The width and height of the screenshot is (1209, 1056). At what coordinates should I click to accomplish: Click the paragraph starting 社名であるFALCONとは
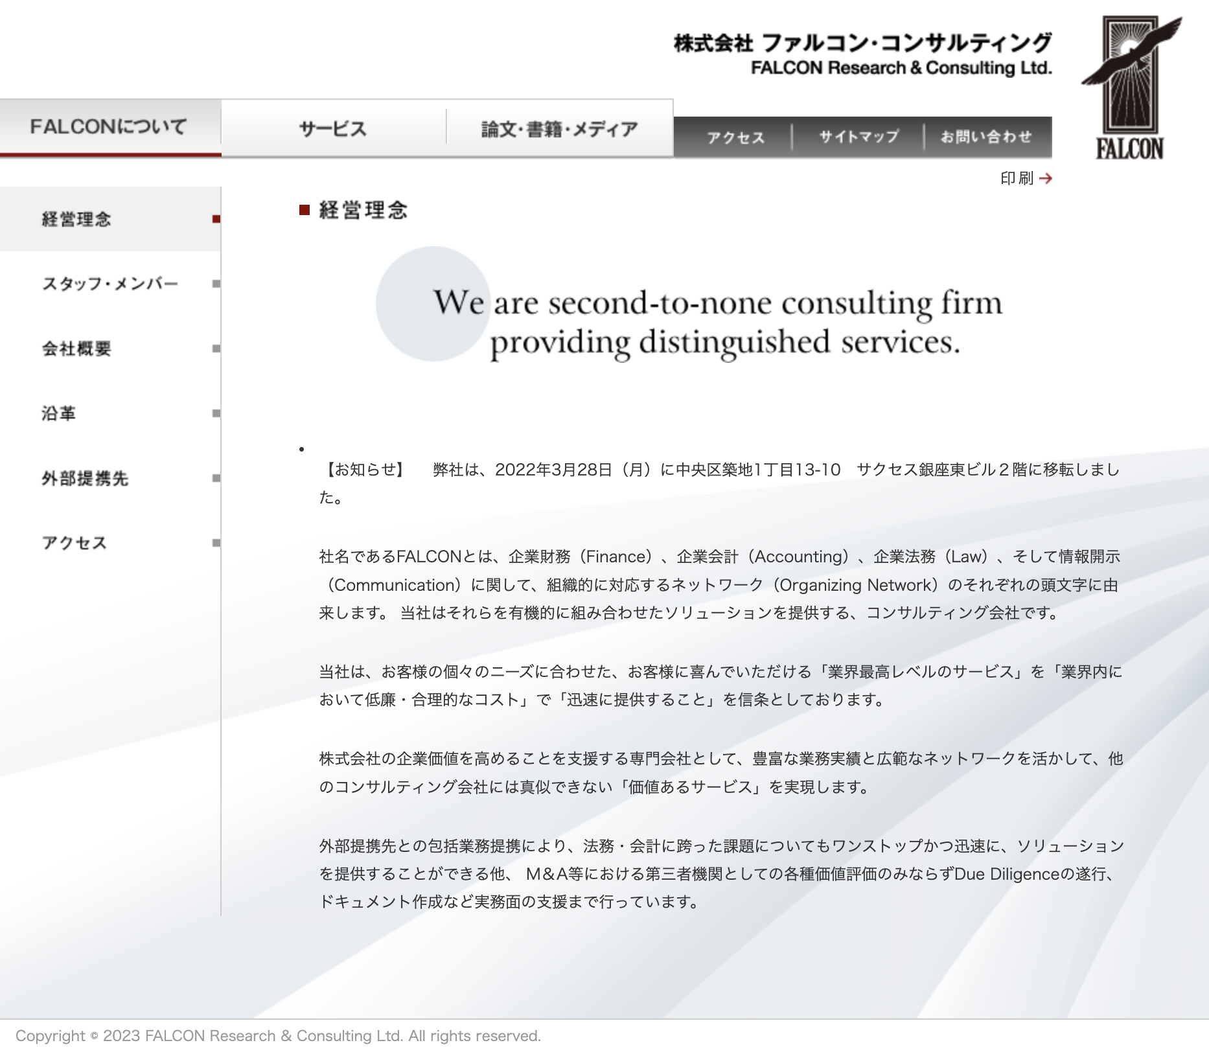click(x=719, y=584)
